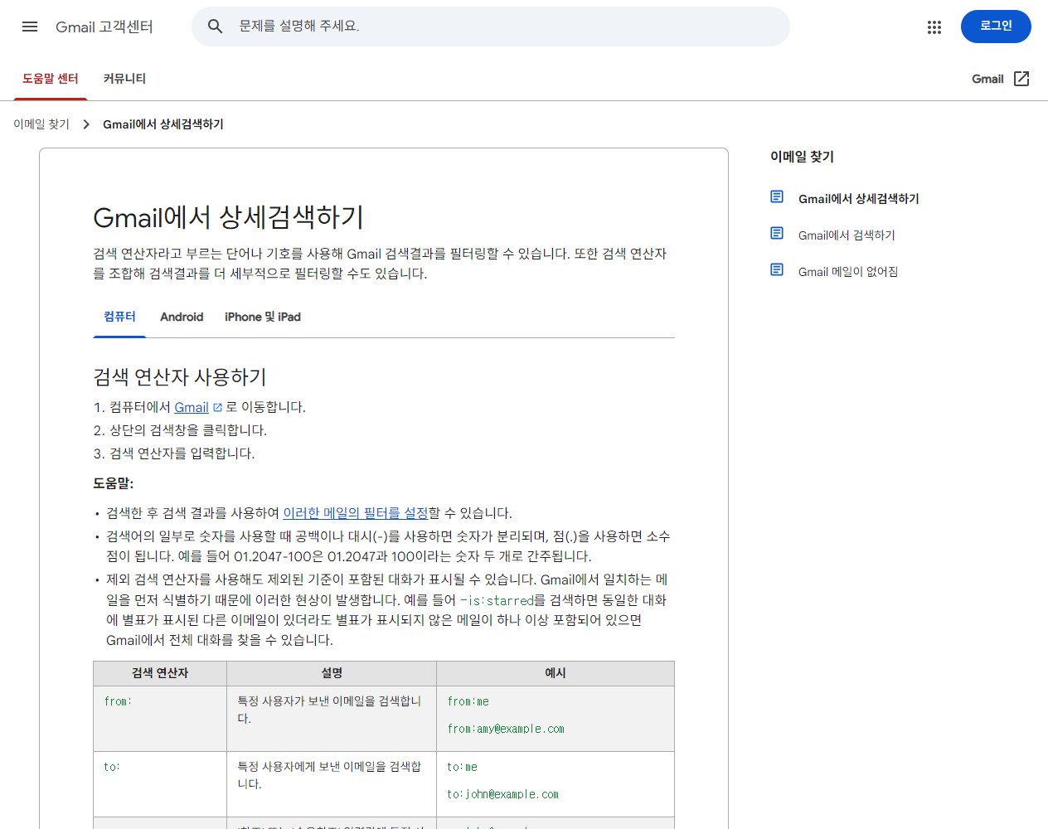
Task: Open Gmail link in step 1
Action: pyautogui.click(x=192, y=407)
